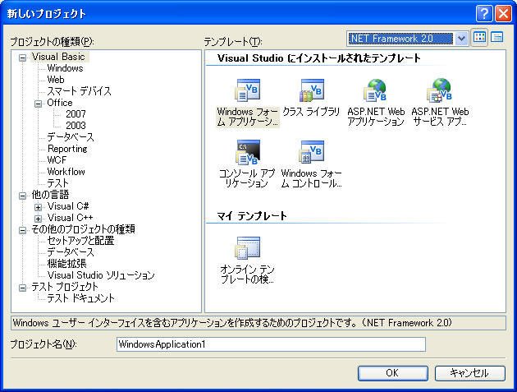Image resolution: width=517 pixels, height=392 pixels.
Task: Pick the Windows フォーム コントロール template icon
Action: click(x=312, y=152)
